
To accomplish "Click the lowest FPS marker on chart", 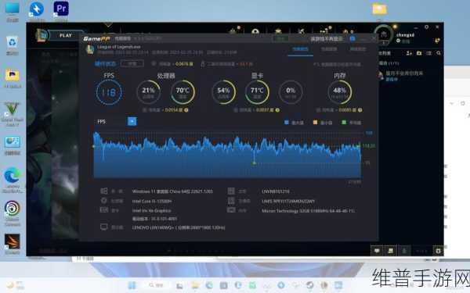I will pyautogui.click(x=254, y=163).
